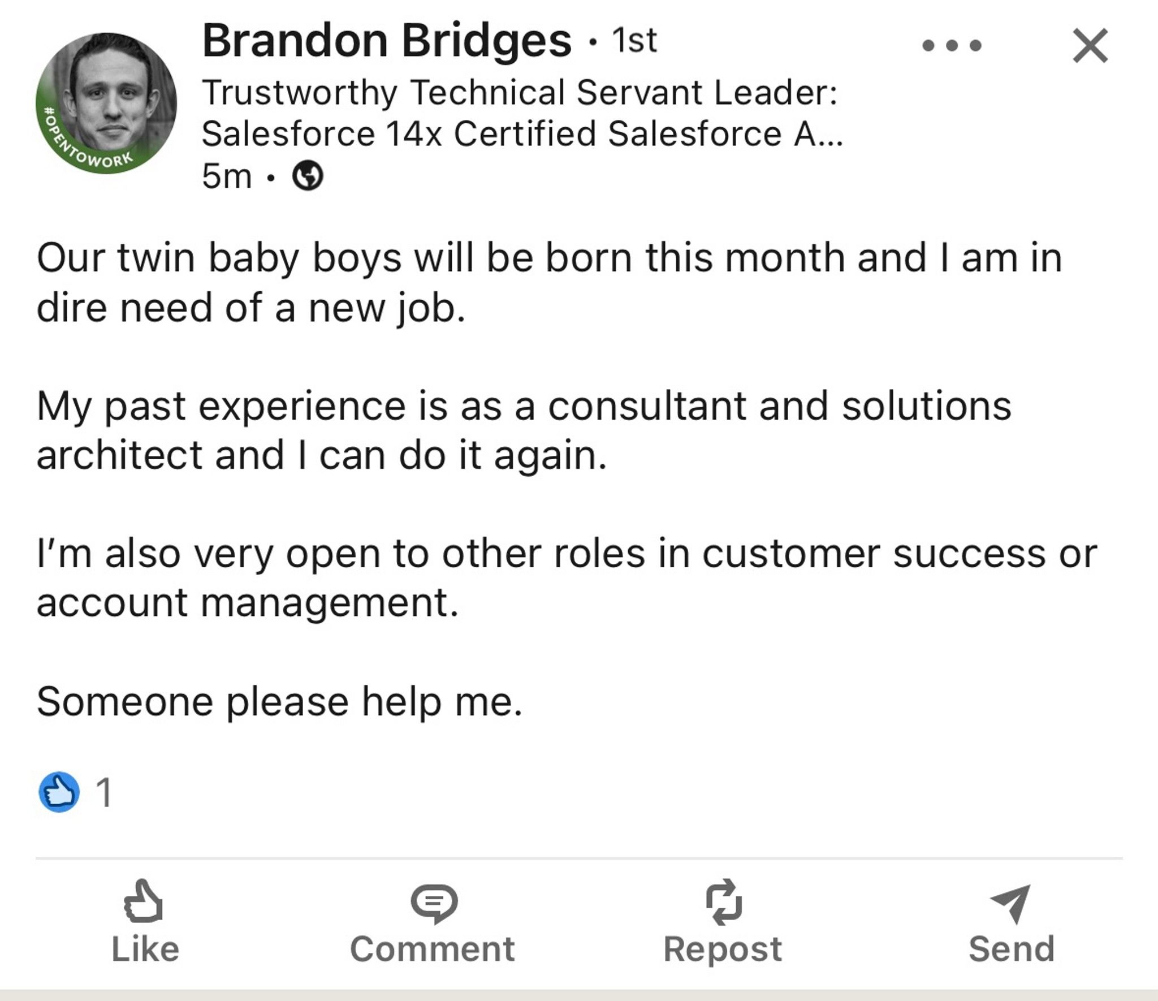Click the 5m post timestamp
This screenshot has height=1001, width=1158.
coord(226,176)
